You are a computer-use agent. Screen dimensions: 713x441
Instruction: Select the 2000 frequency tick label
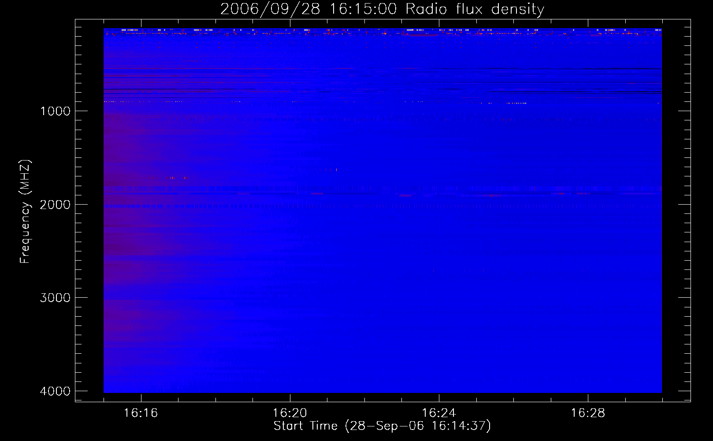[x=55, y=205]
